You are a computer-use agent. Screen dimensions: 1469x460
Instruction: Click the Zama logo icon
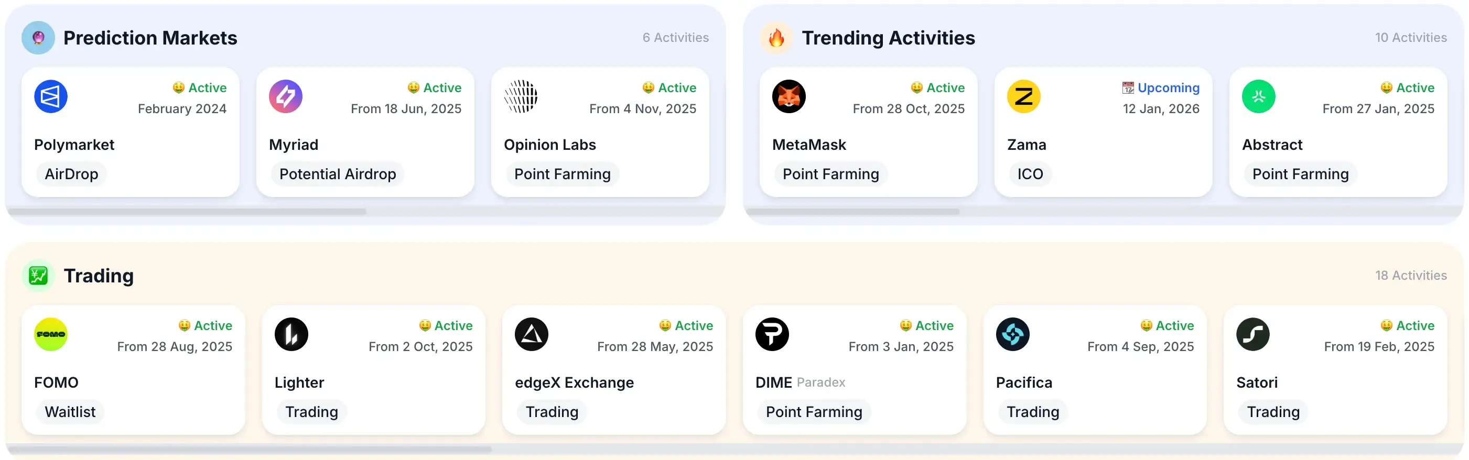tap(1024, 96)
